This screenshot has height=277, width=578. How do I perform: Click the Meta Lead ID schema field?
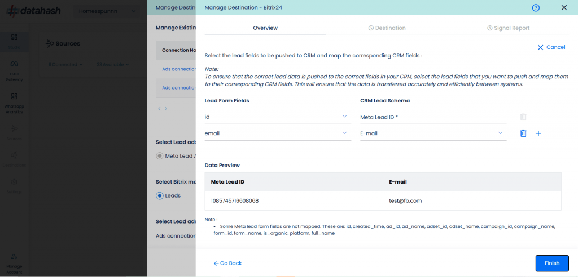point(433,117)
